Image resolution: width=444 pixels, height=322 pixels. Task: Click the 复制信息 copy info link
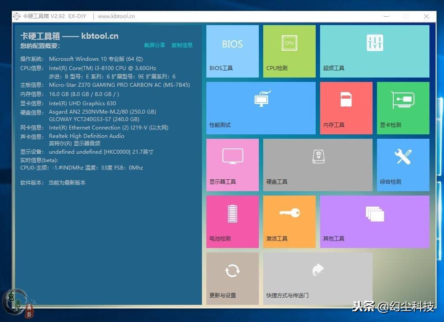182,45
